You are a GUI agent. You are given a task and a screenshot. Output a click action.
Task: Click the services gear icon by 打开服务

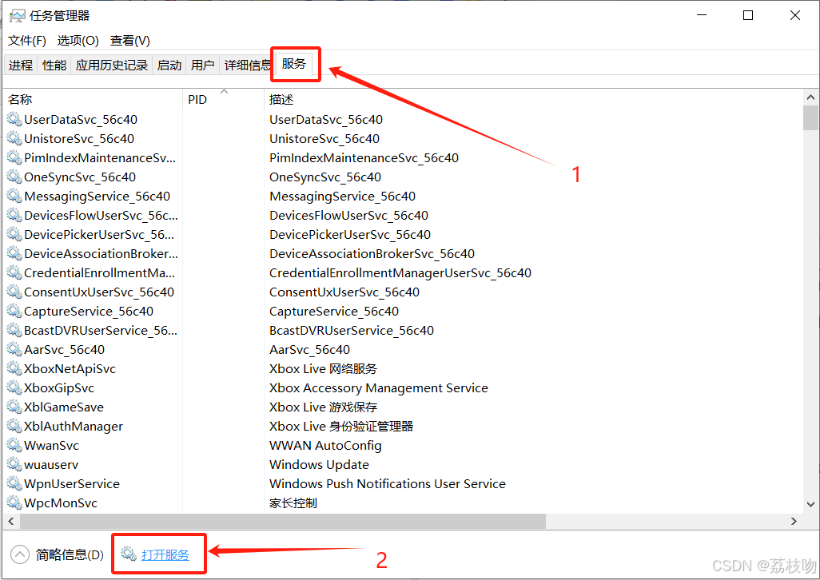(x=129, y=554)
